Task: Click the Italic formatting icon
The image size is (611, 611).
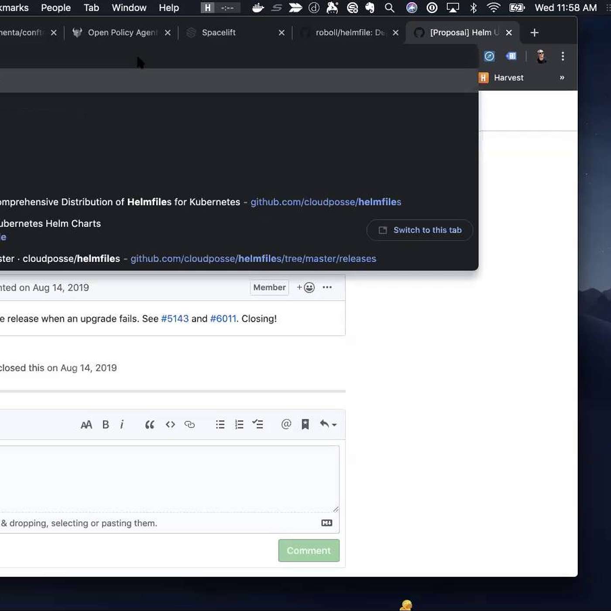Action: tap(122, 425)
